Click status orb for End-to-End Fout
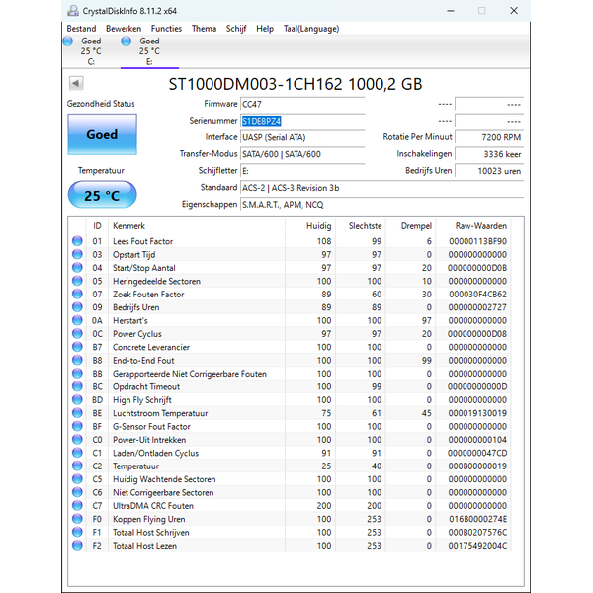Viewport: 593px width, 593px height. (x=77, y=360)
